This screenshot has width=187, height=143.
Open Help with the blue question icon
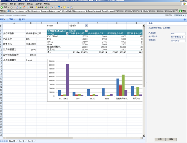click(x=184, y=20)
